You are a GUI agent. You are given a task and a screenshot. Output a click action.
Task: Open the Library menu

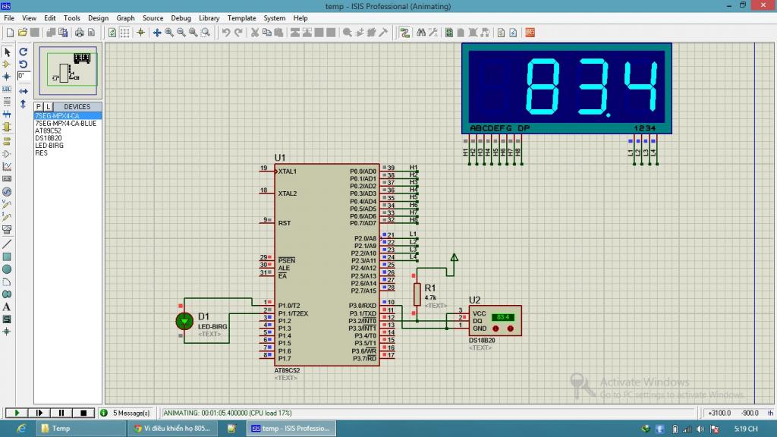pyautogui.click(x=209, y=17)
